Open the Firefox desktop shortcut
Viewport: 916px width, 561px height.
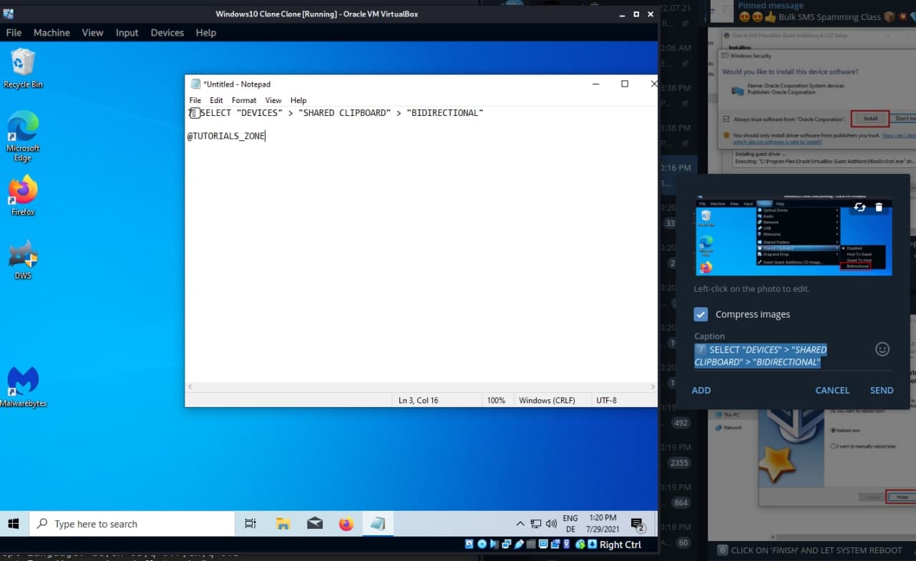pos(23,192)
